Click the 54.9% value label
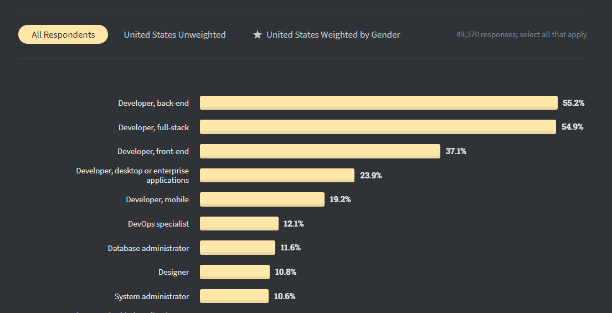This screenshot has width=612, height=313. tap(572, 127)
